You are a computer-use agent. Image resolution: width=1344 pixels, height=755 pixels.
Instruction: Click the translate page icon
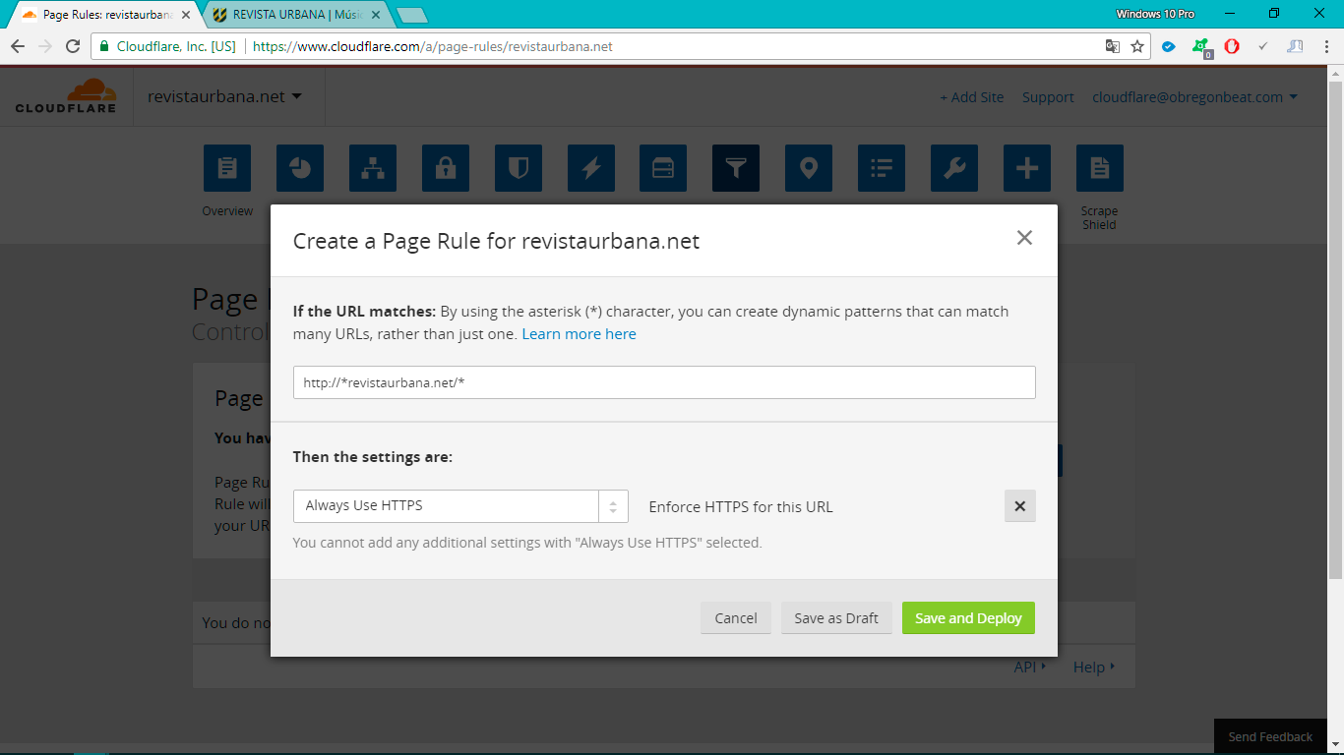point(1113,46)
